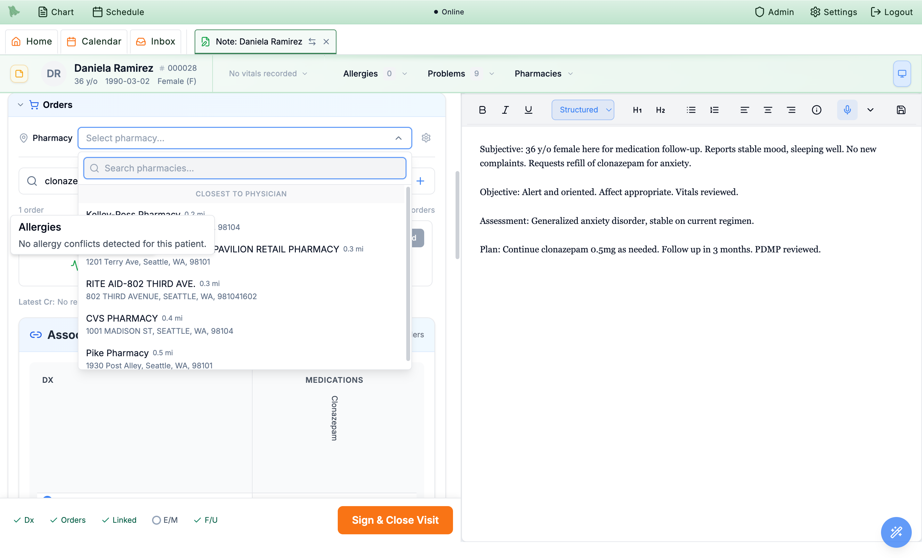The height and width of the screenshot is (558, 922).
Task: Open the Chart menu
Action: pyautogui.click(x=56, y=12)
